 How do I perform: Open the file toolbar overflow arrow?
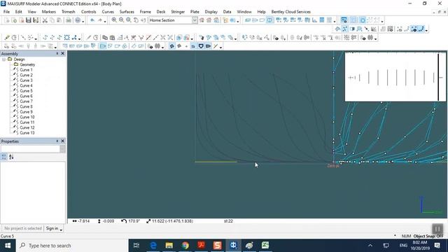(83, 21)
